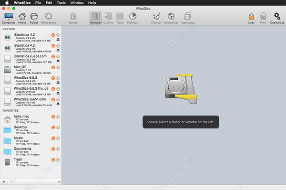286x190 pixels.
Task: Click the sidebar resize grip handle
Action: 59,181
